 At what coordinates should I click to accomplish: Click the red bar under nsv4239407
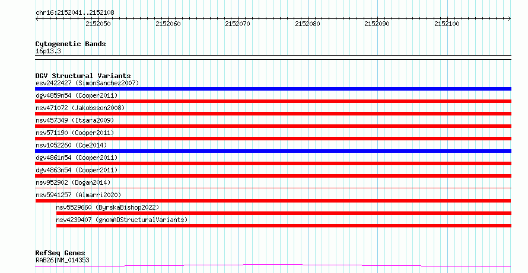284,226
